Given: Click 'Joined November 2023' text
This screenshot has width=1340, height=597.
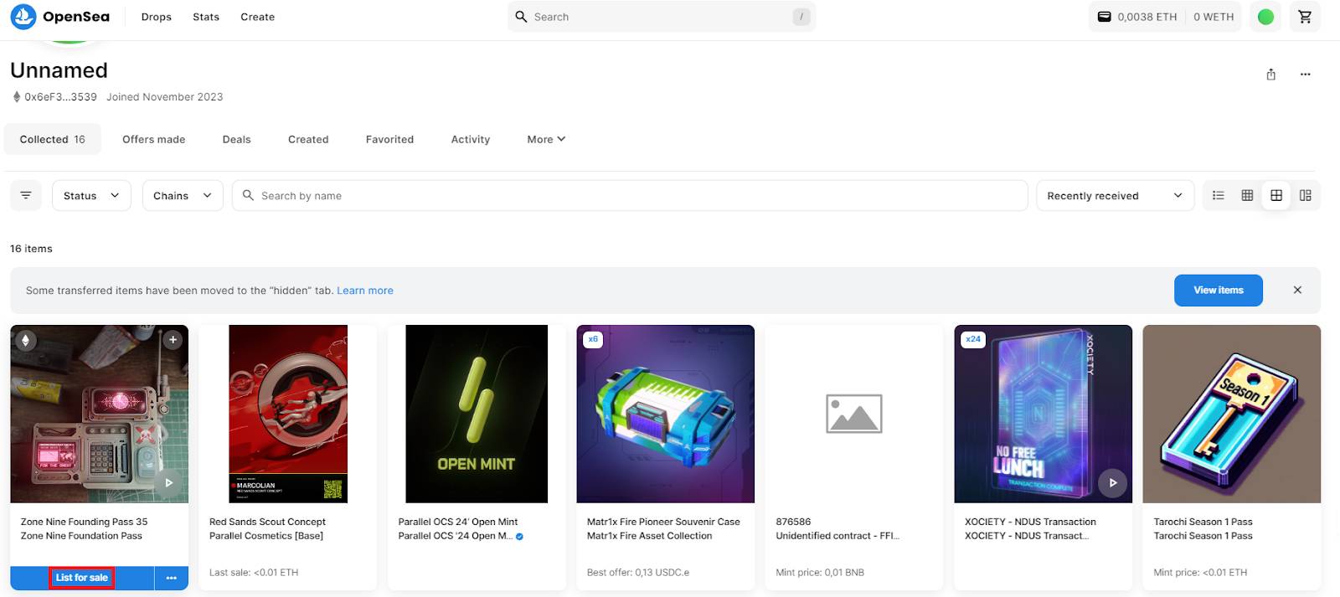Looking at the screenshot, I should tap(165, 97).
